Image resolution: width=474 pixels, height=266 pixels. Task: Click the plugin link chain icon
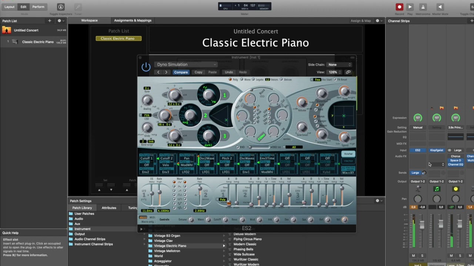pyautogui.click(x=348, y=72)
